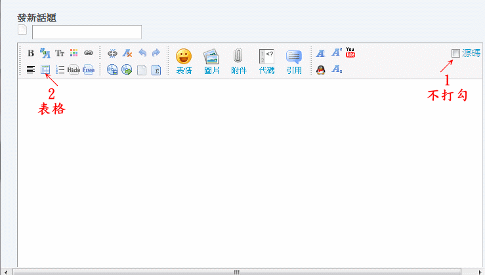The height and width of the screenshot is (275, 485).
Task: Apply superscript A² formatting
Action: point(337,52)
